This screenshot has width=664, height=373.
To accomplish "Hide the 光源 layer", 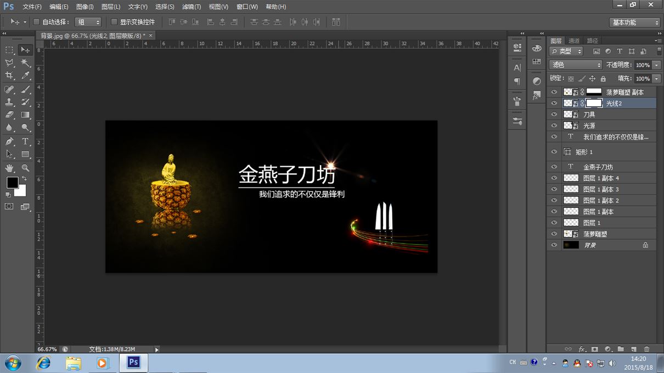I will (x=554, y=126).
